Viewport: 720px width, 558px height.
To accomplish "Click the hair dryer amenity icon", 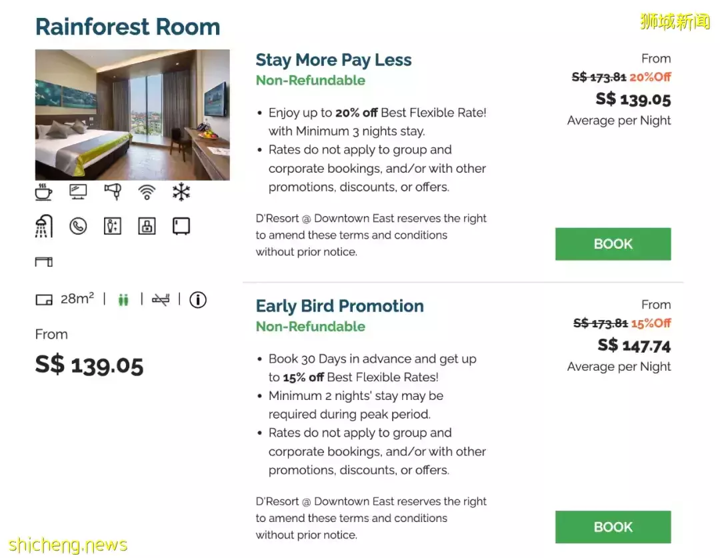I will [113, 193].
